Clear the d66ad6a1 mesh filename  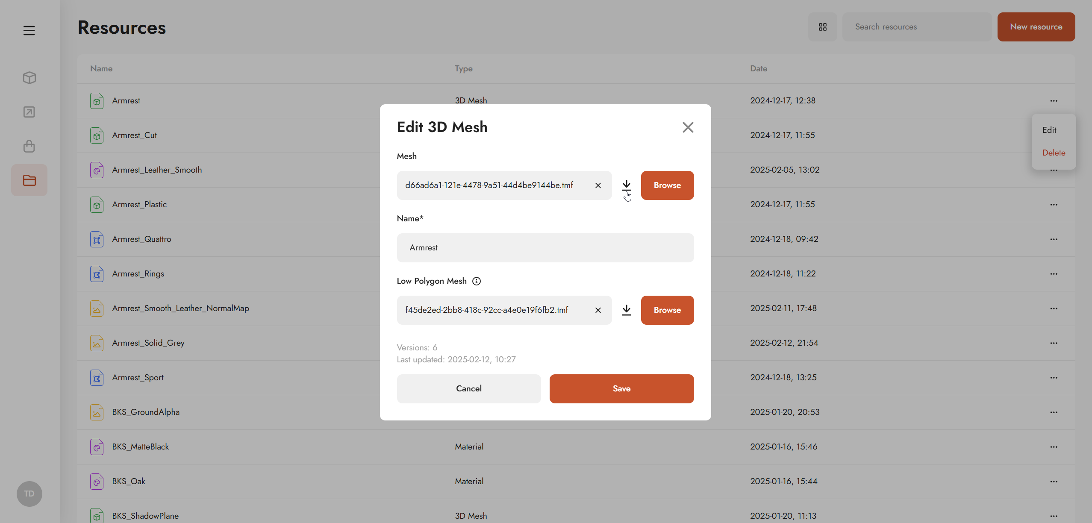point(598,185)
